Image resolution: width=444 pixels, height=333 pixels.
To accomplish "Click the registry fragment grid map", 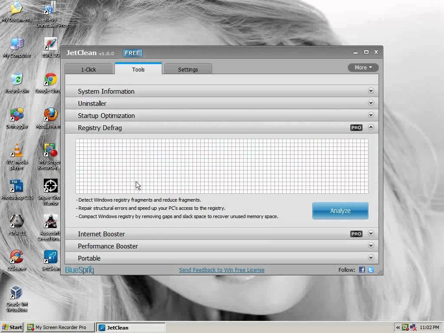I will pos(222,166).
